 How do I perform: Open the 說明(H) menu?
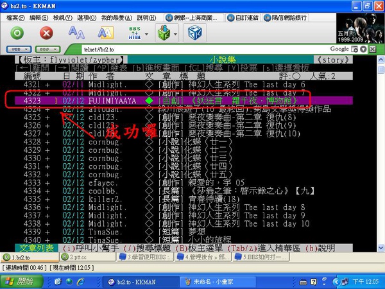[x=146, y=18]
